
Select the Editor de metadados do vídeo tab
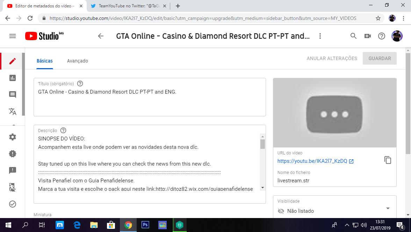click(x=45, y=6)
